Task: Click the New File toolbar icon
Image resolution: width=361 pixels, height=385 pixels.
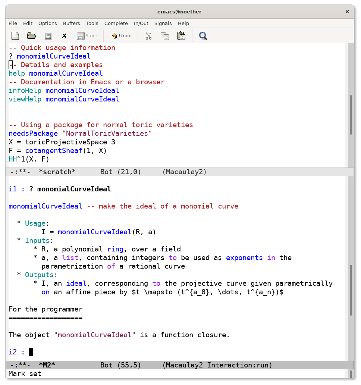Action: [15, 36]
